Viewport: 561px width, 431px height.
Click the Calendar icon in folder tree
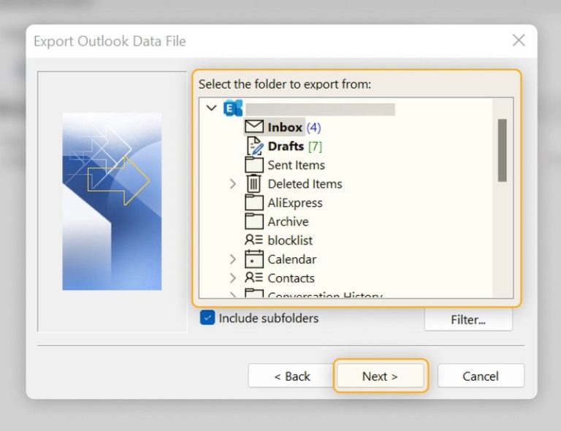tap(254, 259)
